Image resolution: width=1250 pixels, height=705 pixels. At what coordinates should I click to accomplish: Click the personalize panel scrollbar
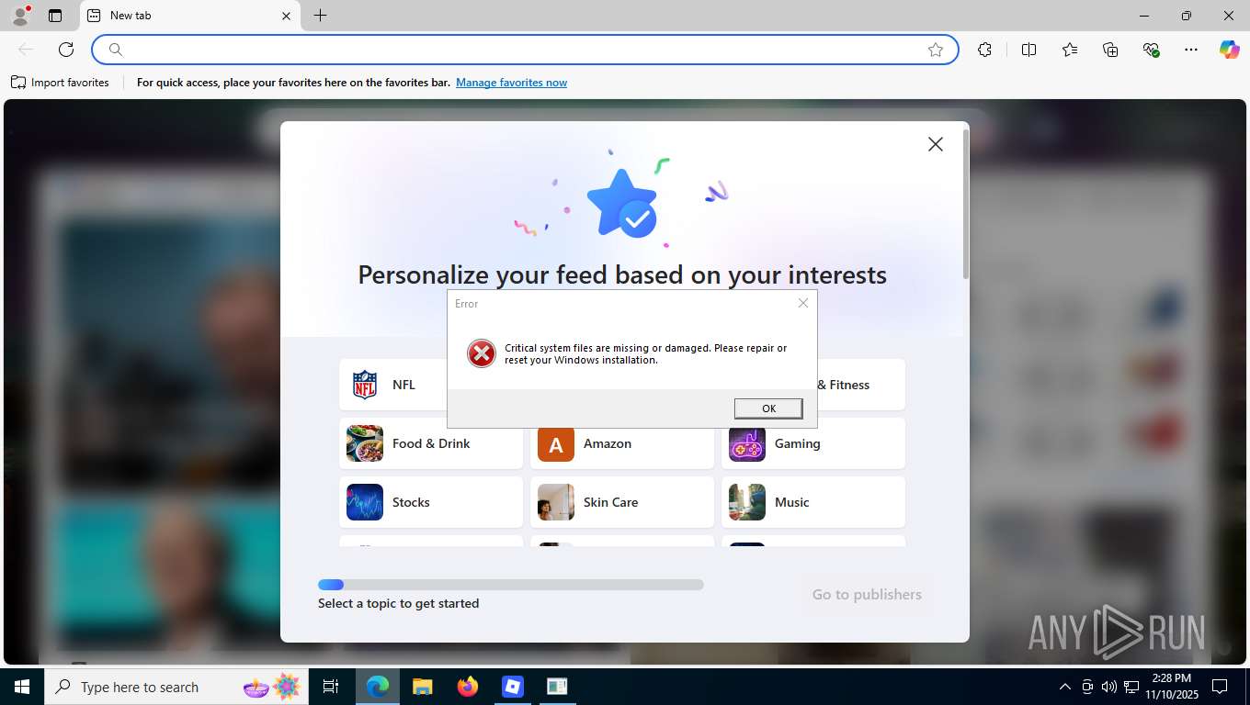click(x=965, y=204)
